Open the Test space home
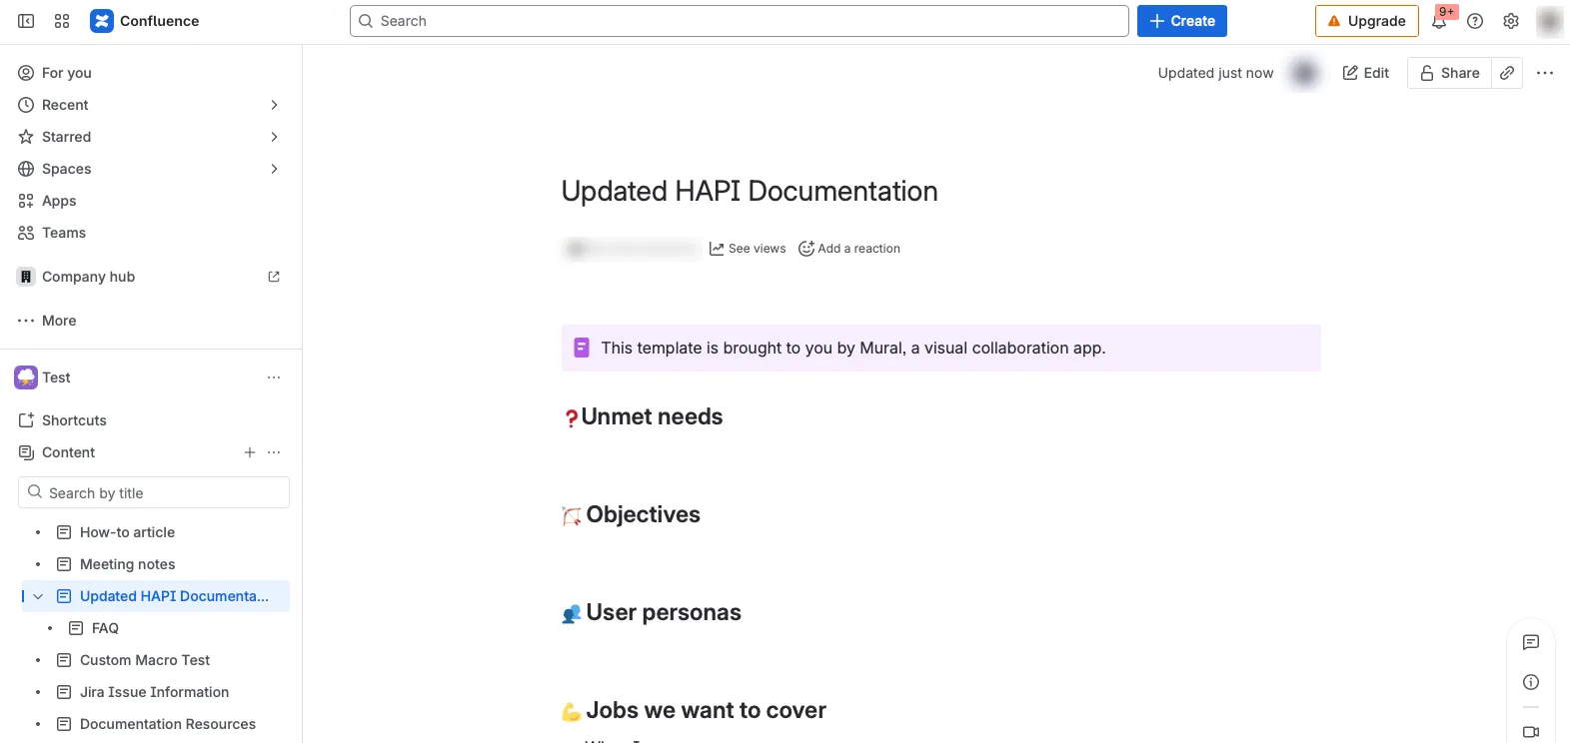Viewport: 1570px width, 743px height. pyautogui.click(x=56, y=377)
